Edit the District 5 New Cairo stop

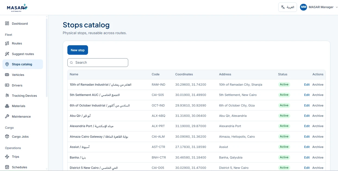(x=307, y=168)
